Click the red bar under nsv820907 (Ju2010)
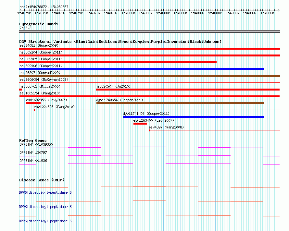289x231 pixels. 188,90
